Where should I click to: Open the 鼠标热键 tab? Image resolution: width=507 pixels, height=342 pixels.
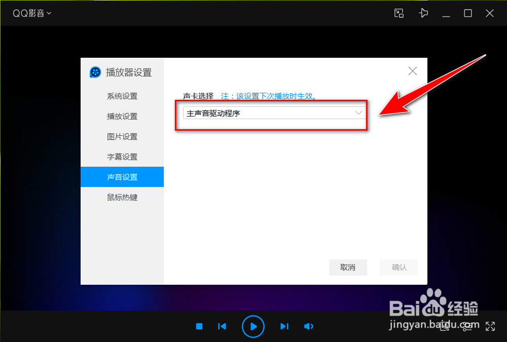[122, 197]
